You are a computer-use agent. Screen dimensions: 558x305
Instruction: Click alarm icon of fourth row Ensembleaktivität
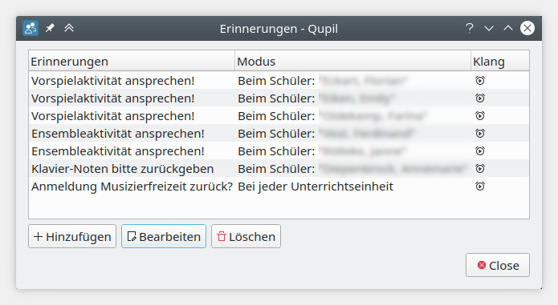pyautogui.click(x=479, y=134)
